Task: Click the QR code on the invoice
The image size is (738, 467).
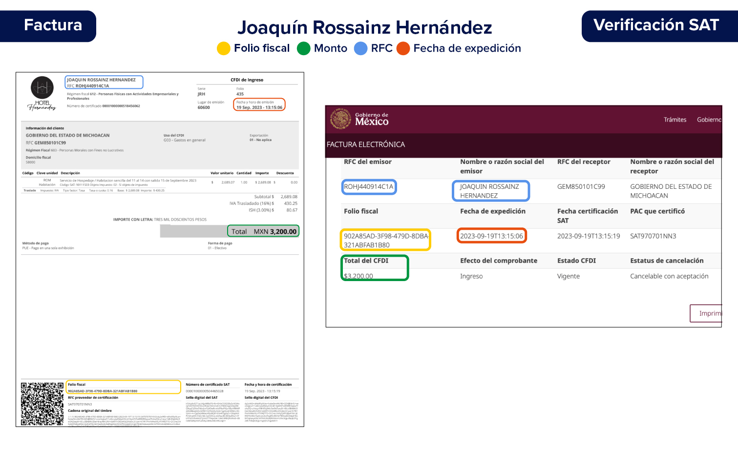Action: [42, 404]
